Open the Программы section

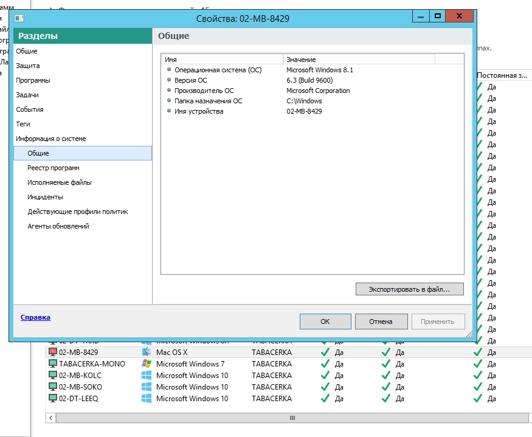point(83,80)
